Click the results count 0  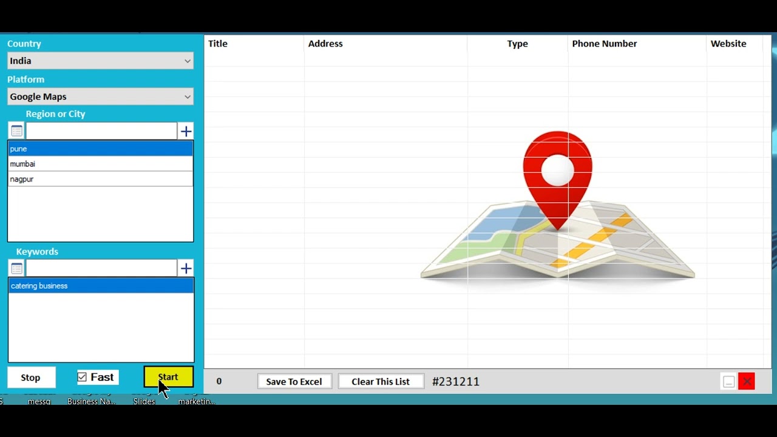[x=219, y=382]
